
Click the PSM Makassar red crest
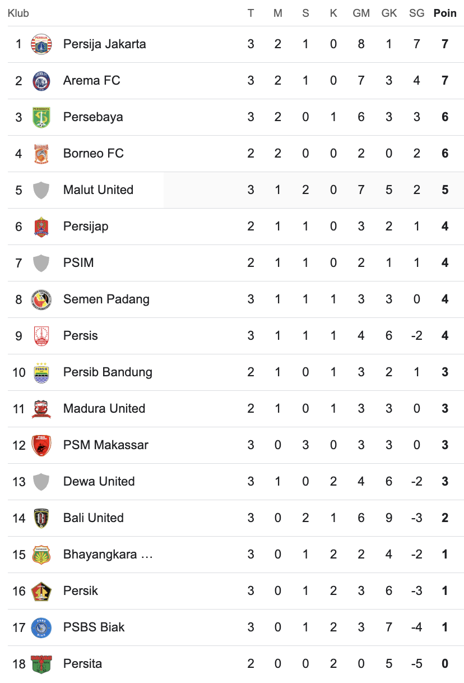[x=41, y=445]
